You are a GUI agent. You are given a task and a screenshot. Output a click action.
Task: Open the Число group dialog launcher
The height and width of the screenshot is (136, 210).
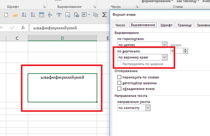point(137,7)
